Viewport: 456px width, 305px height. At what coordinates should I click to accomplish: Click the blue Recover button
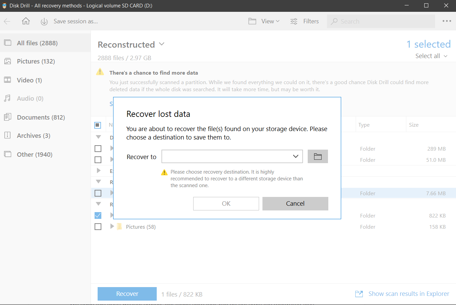(127, 294)
